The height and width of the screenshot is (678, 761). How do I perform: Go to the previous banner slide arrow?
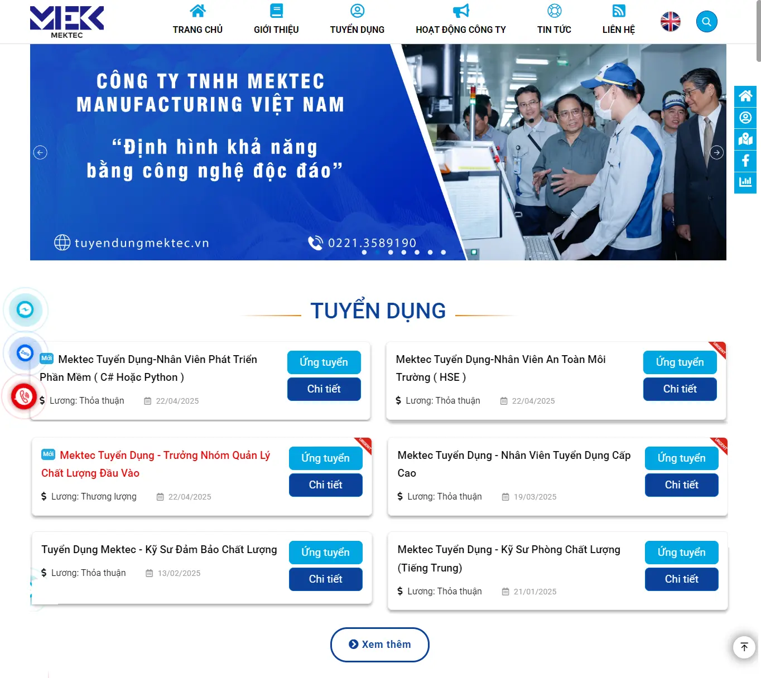pyautogui.click(x=40, y=152)
